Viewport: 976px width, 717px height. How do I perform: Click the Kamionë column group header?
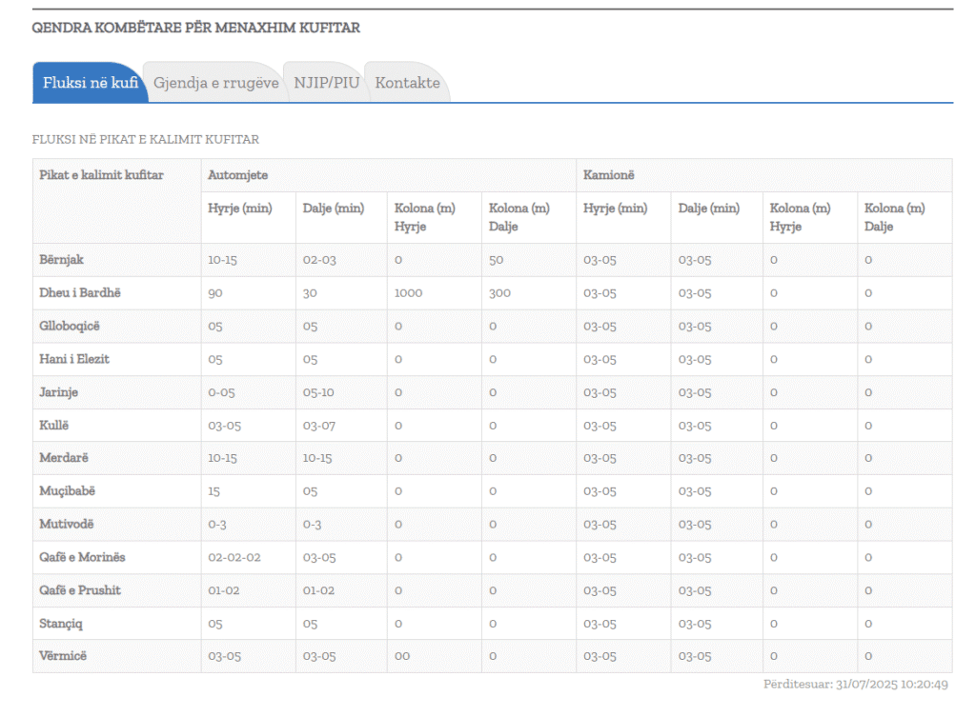click(x=609, y=175)
